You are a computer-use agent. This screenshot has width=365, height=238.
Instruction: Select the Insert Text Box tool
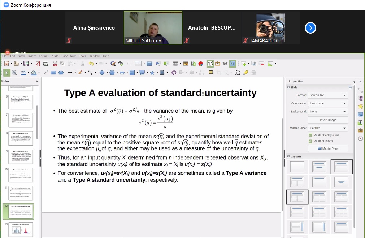pyautogui.click(x=210, y=64)
